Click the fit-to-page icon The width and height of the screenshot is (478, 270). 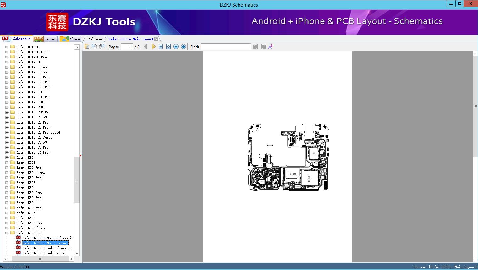pyautogui.click(x=168, y=47)
